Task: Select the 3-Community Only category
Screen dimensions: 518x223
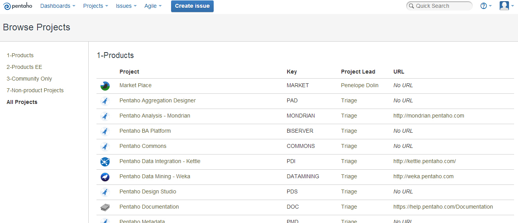Action: [x=29, y=79]
